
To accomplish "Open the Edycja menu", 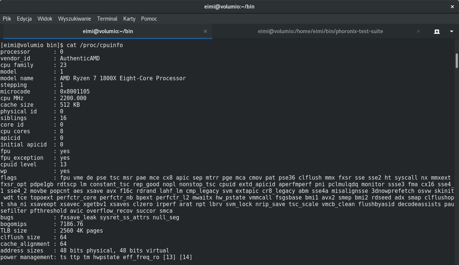I will (x=24, y=18).
